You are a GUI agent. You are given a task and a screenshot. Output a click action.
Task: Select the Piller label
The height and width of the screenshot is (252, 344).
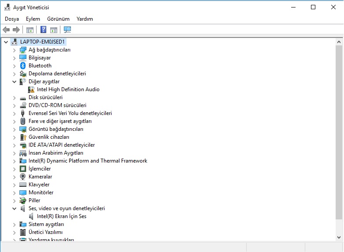tap(34, 200)
